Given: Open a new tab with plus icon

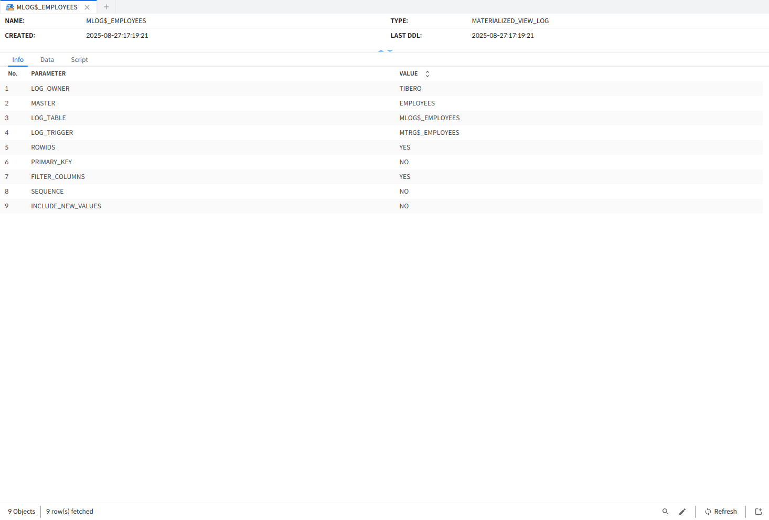Looking at the screenshot, I should click(x=106, y=7).
